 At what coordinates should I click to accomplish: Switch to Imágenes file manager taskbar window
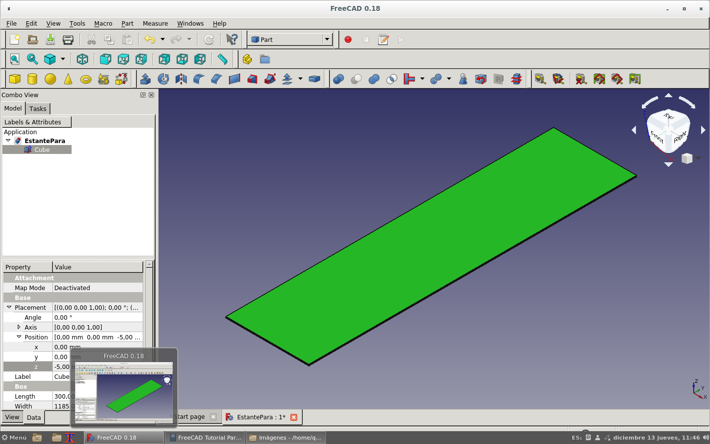285,438
